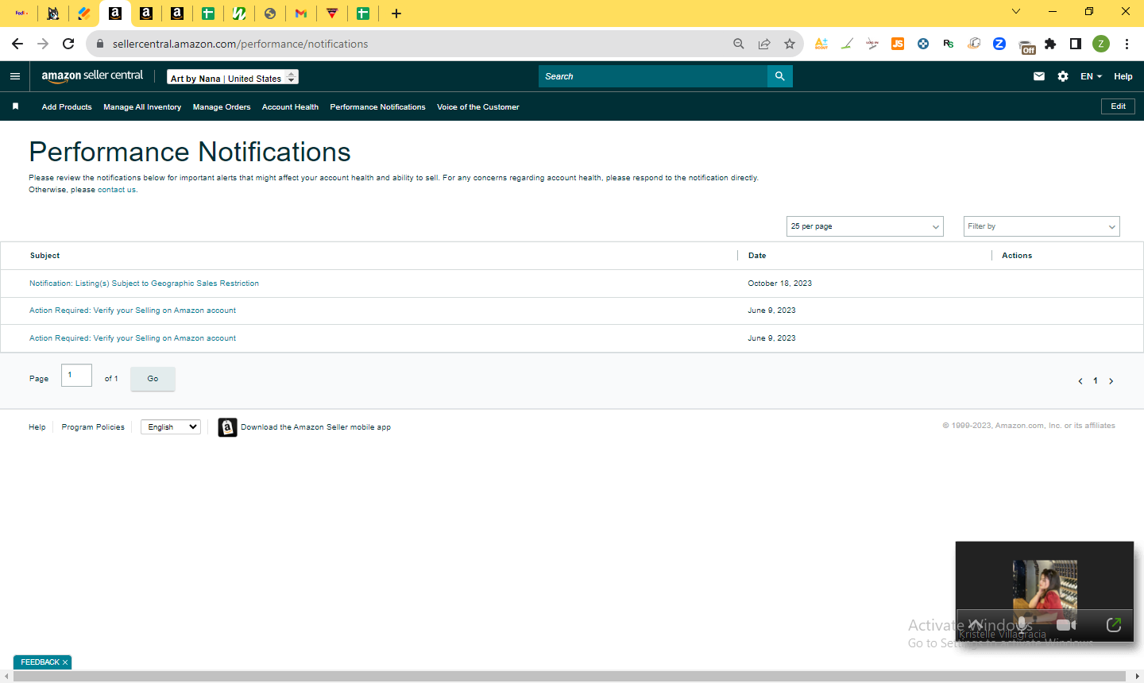Screen dimensions: 1144x683
Task: Click the page number input field
Action: [x=76, y=375]
